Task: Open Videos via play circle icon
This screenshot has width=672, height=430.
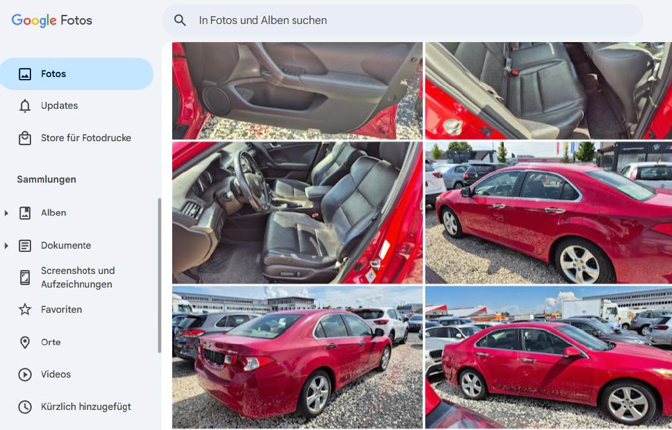Action: coord(25,374)
